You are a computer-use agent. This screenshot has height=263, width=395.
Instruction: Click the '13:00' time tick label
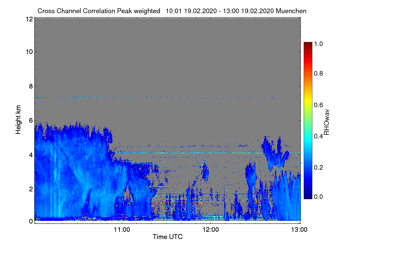coord(299,229)
